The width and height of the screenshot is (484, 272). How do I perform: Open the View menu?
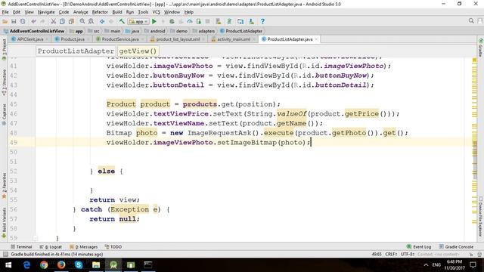29,12
